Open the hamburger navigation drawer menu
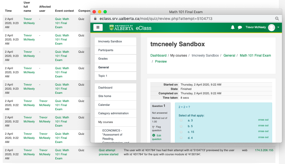285x164 pixels. point(98,27)
